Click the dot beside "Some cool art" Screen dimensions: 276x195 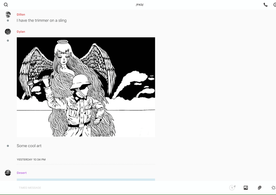(x=8, y=146)
